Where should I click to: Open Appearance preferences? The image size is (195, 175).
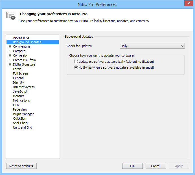21,37
